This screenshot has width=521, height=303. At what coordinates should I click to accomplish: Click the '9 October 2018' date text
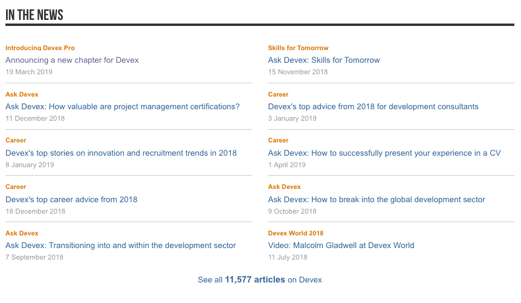click(292, 211)
